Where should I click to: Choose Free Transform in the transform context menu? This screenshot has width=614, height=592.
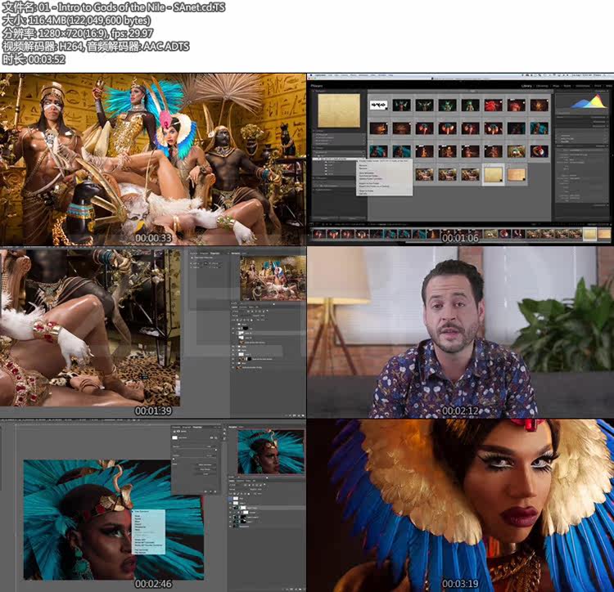(x=142, y=511)
